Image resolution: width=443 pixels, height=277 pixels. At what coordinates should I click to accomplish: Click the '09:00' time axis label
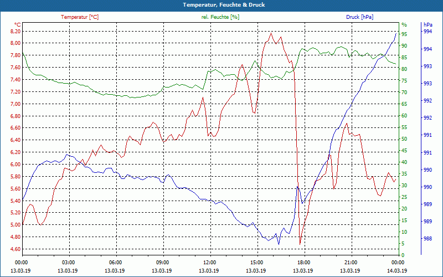[162, 263]
